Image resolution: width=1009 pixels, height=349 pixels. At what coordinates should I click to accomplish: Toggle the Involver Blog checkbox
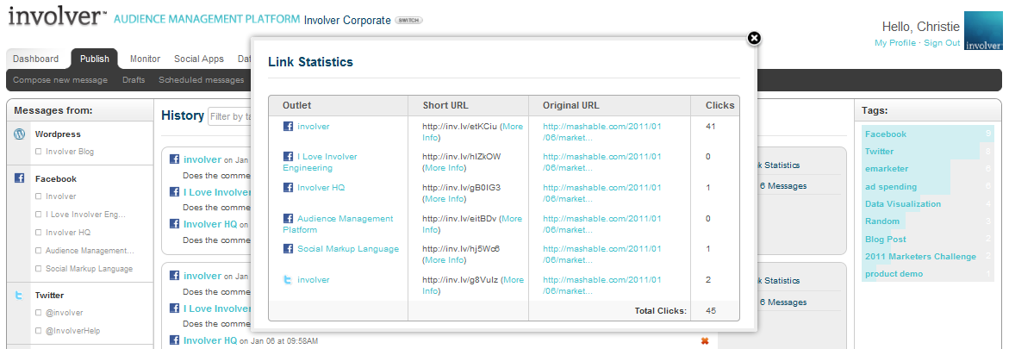(39, 152)
